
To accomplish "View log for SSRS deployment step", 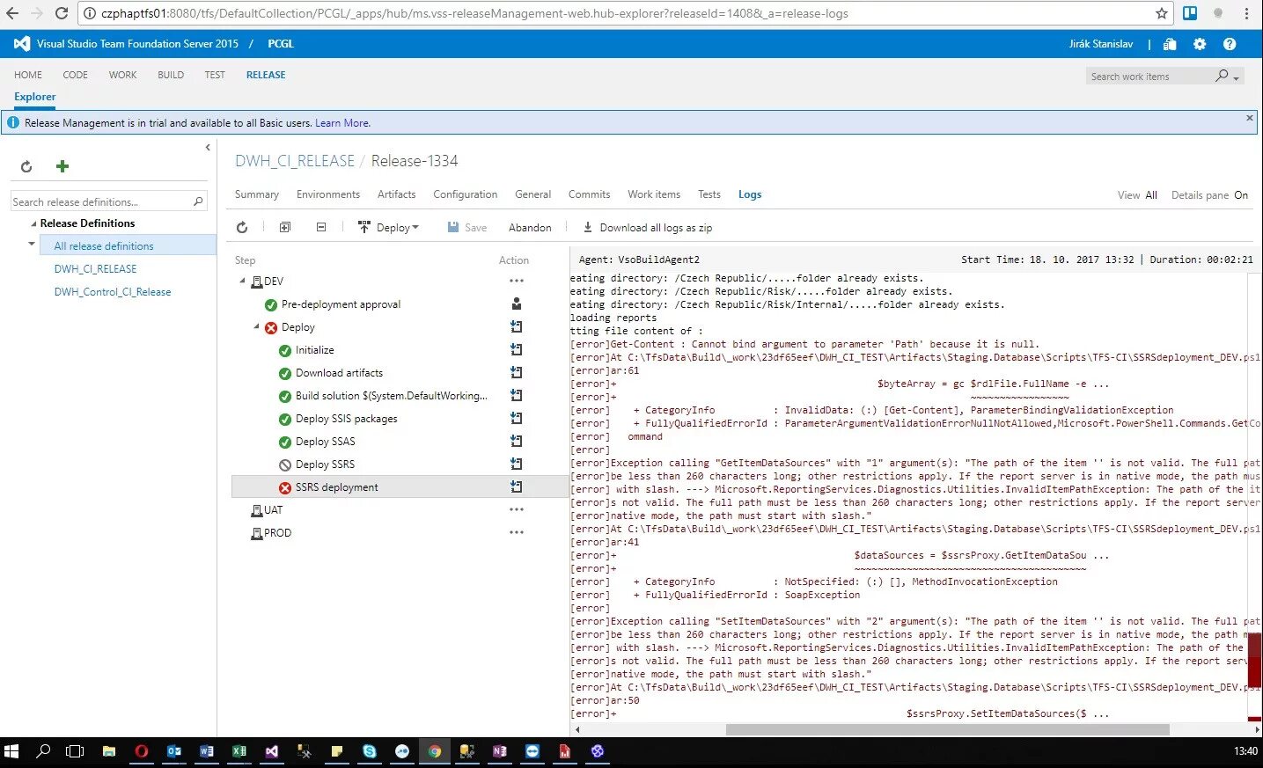I will click(x=516, y=486).
